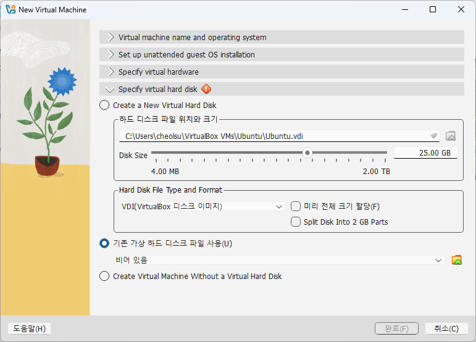
Task: Click the browse icon beside the disk file path
Action: 451,136
